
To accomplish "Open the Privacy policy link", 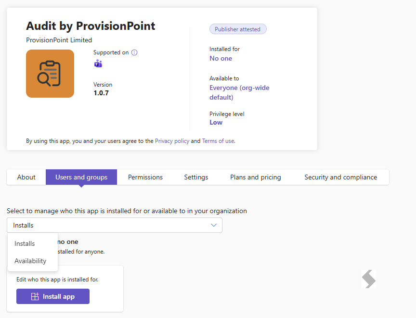I will coord(172,141).
